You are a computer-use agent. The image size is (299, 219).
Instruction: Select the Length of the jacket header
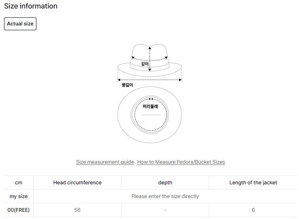[253, 183]
